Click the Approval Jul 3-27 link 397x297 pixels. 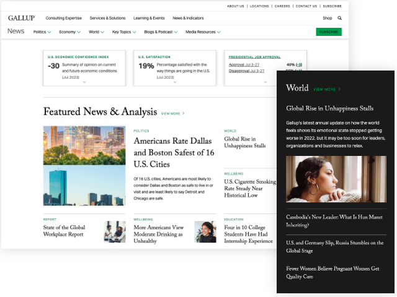pos(244,64)
